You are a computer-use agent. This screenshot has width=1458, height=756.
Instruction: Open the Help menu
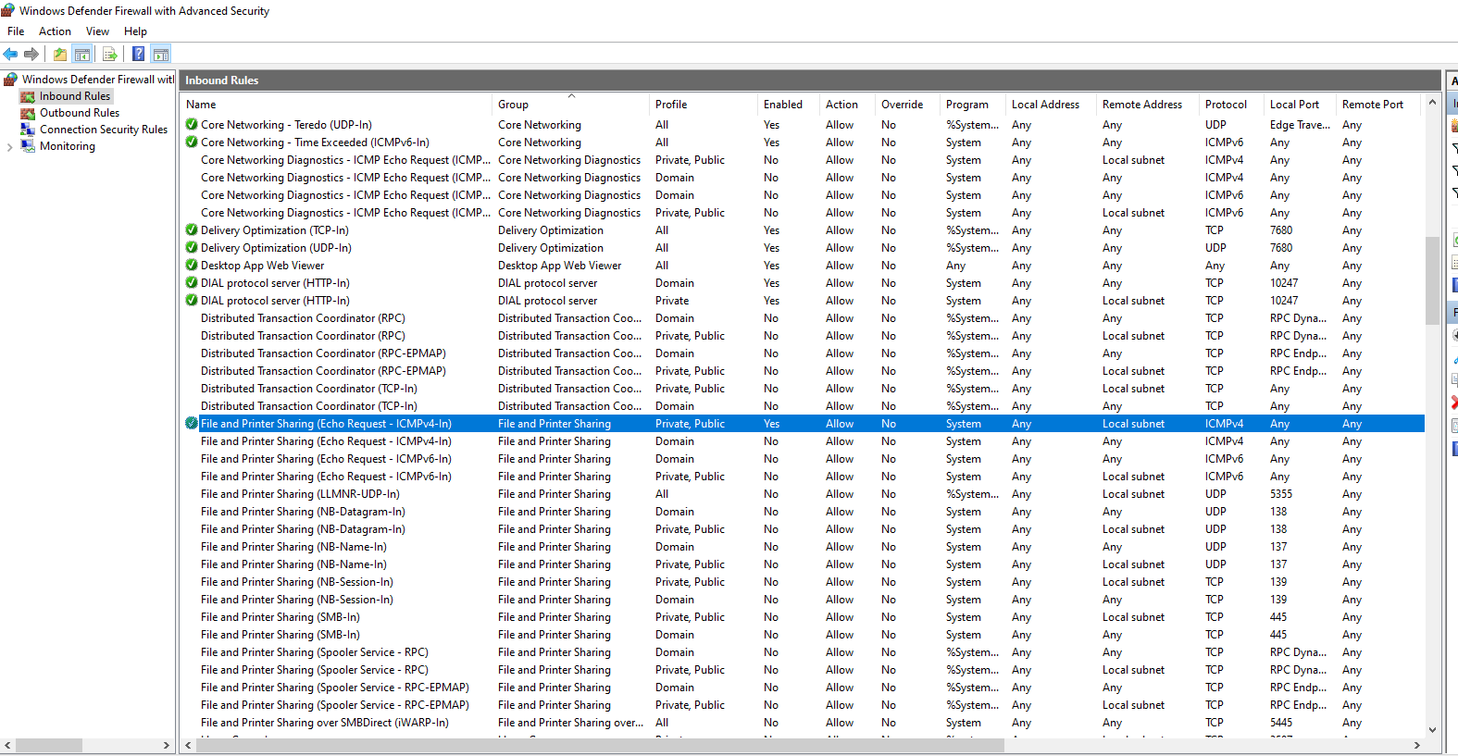pyautogui.click(x=135, y=31)
